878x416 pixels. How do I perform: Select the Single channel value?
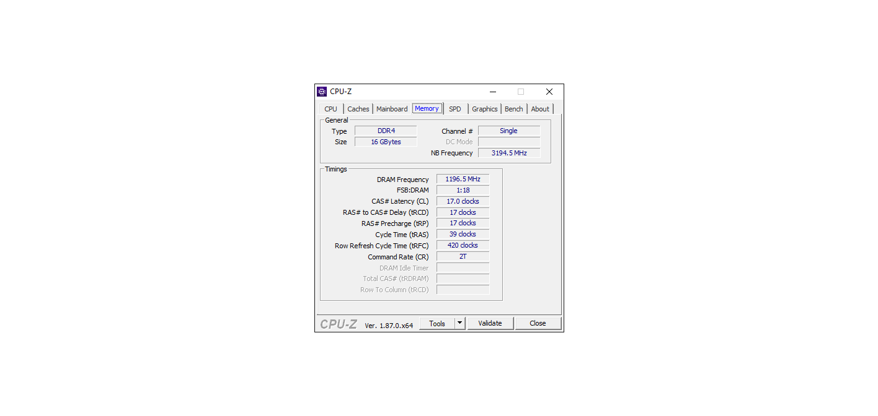(509, 131)
